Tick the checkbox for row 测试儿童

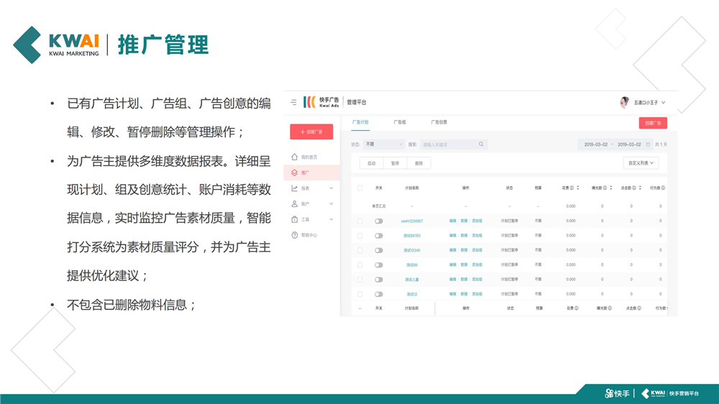point(360,280)
